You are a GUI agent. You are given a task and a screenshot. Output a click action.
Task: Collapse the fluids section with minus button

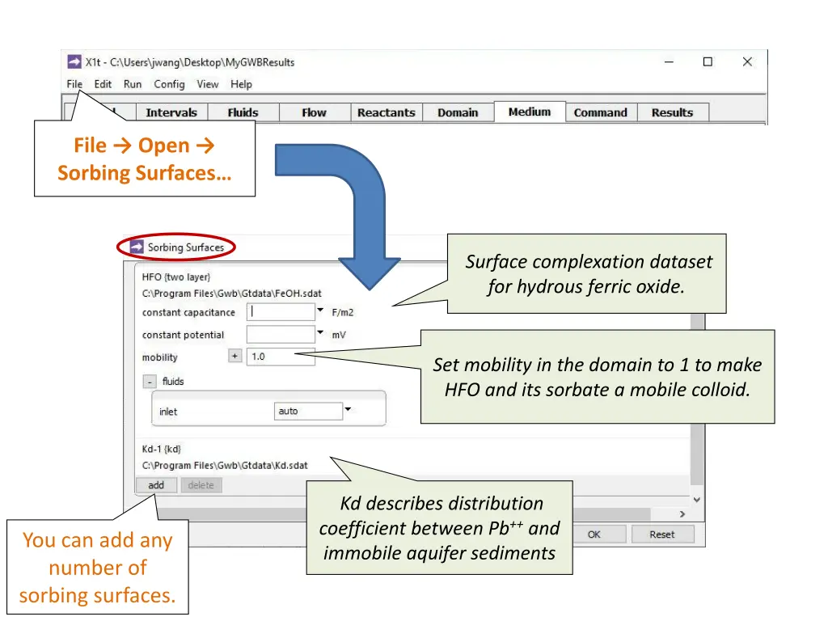coord(150,382)
